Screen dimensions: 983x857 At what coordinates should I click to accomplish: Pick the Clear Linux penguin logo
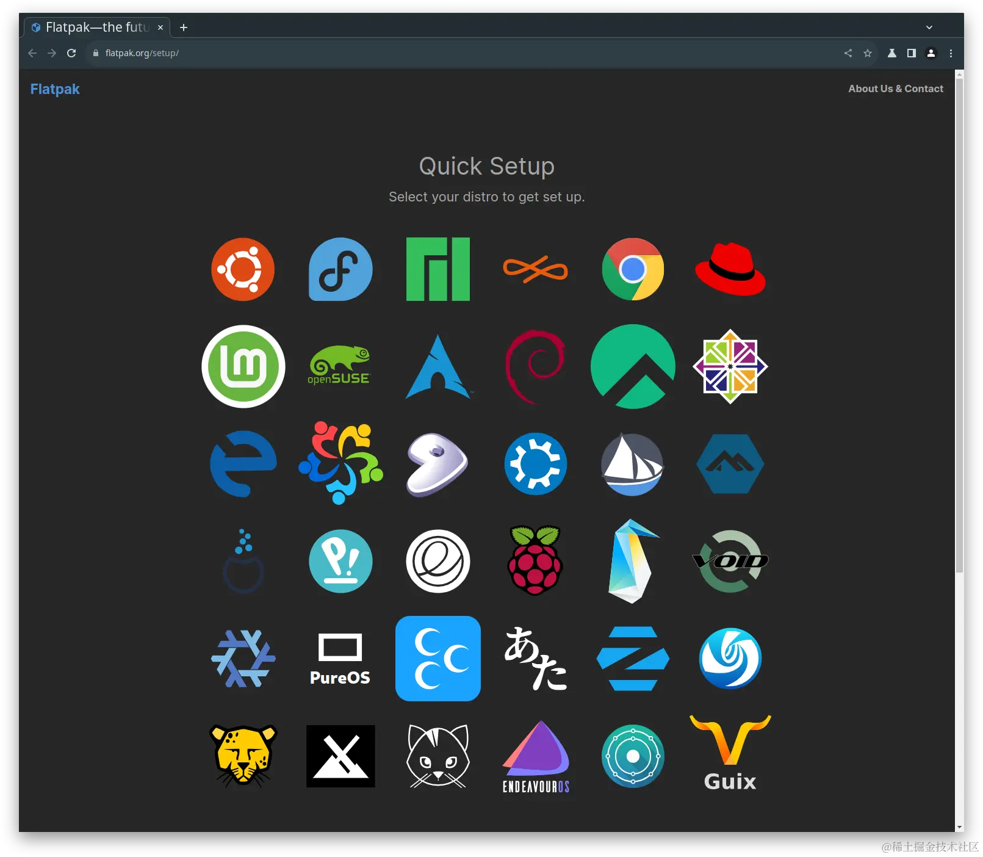633,561
